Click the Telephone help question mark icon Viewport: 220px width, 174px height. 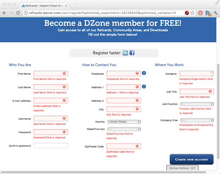(x=144, y=73)
